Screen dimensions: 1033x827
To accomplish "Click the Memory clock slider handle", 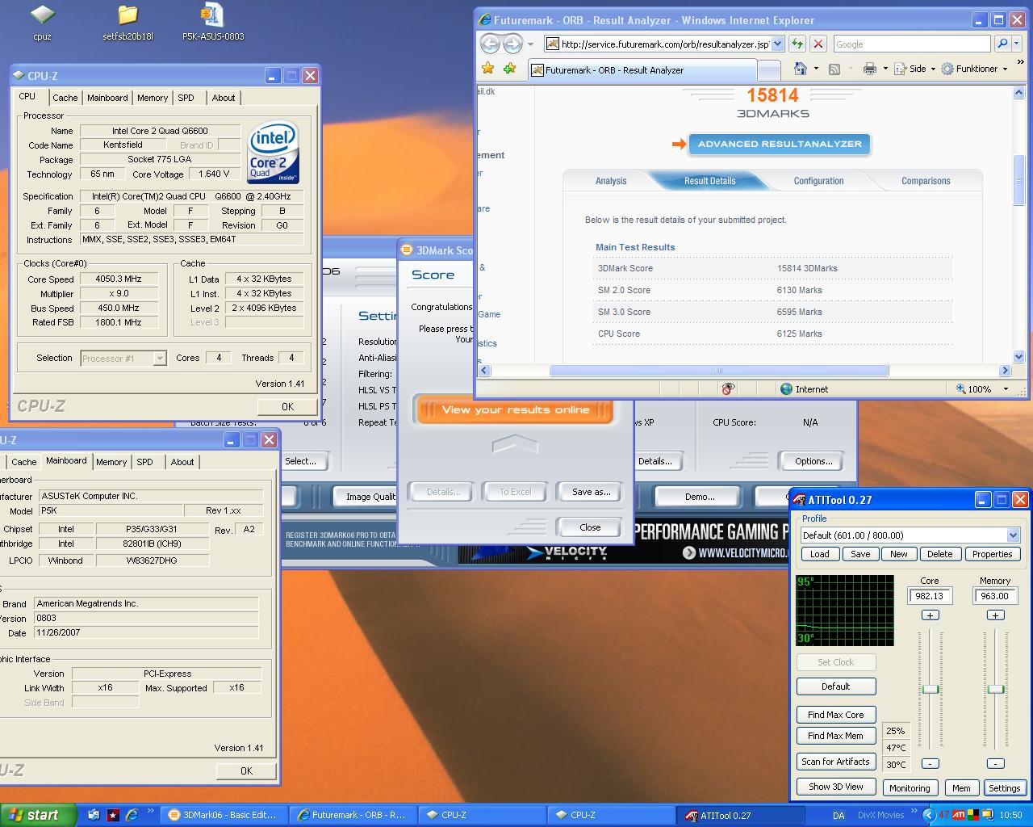I will (x=995, y=689).
